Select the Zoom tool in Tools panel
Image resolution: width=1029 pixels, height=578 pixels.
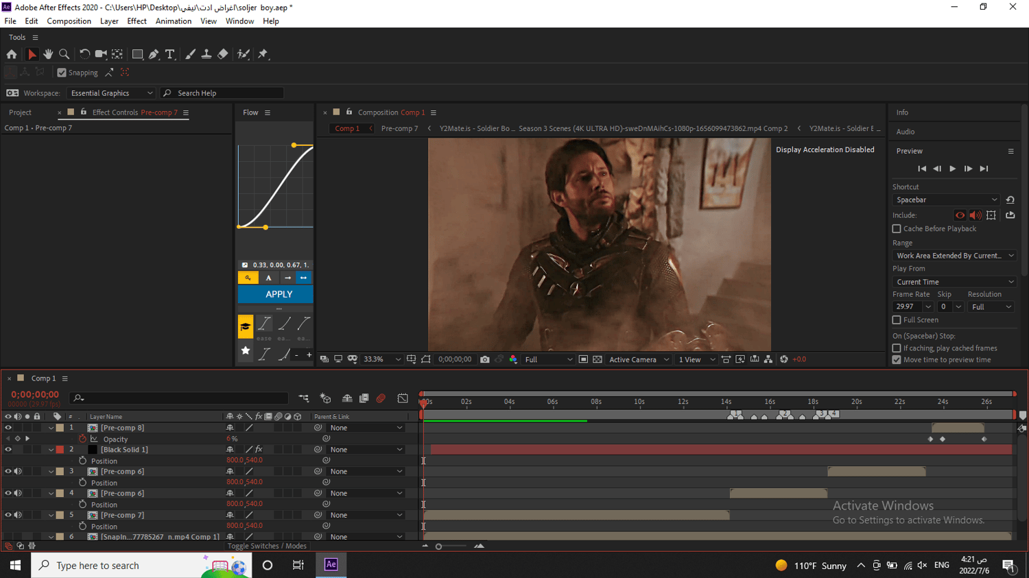click(64, 54)
